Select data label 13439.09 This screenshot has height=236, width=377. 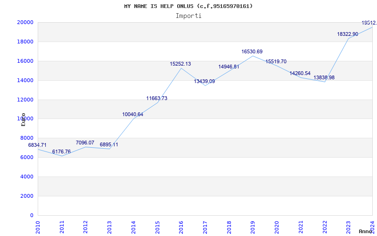205,81
